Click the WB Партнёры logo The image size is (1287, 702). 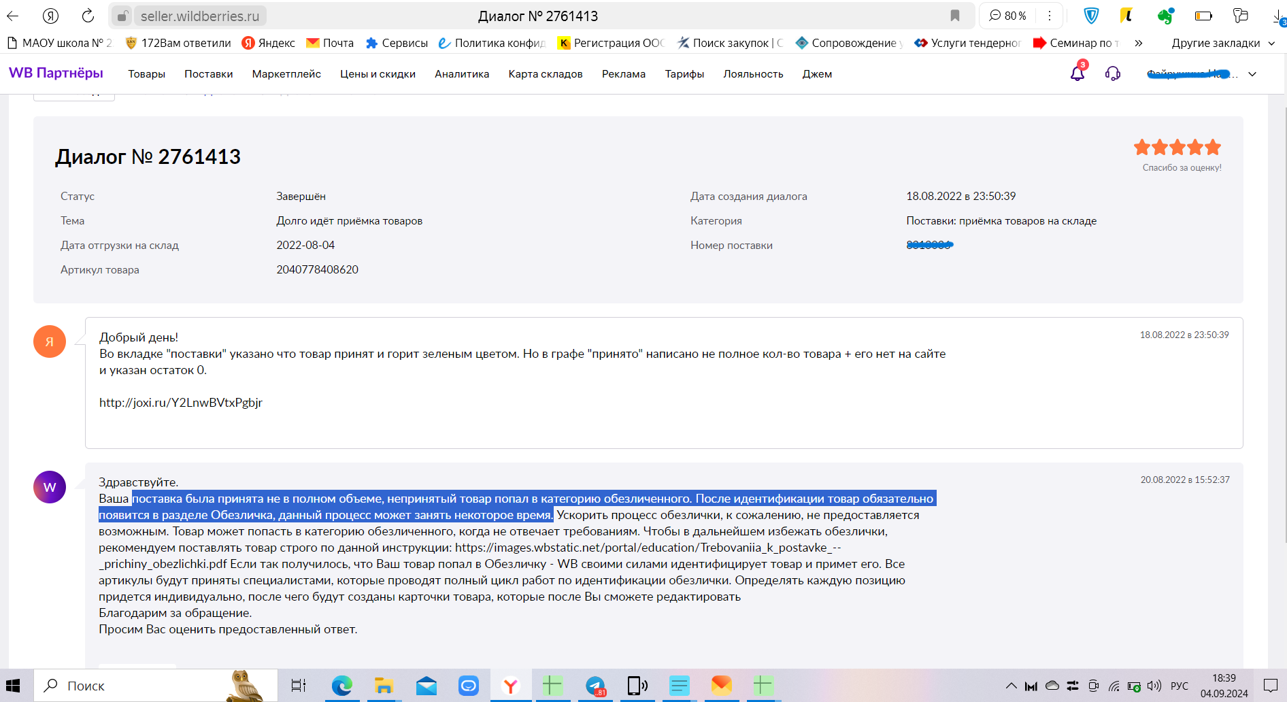pos(56,73)
